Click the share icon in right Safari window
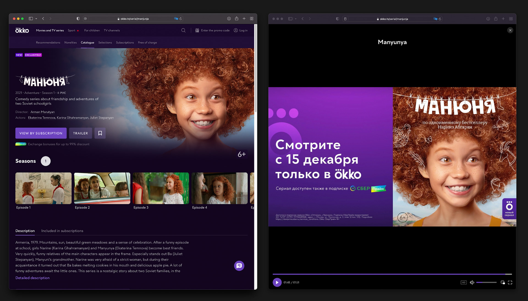The width and height of the screenshot is (528, 301). coord(496,19)
